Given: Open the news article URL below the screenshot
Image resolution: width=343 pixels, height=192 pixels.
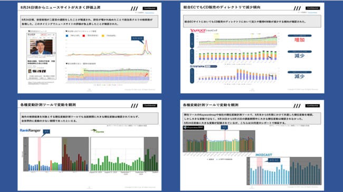Looking at the screenshot, I should (x=41, y=83).
